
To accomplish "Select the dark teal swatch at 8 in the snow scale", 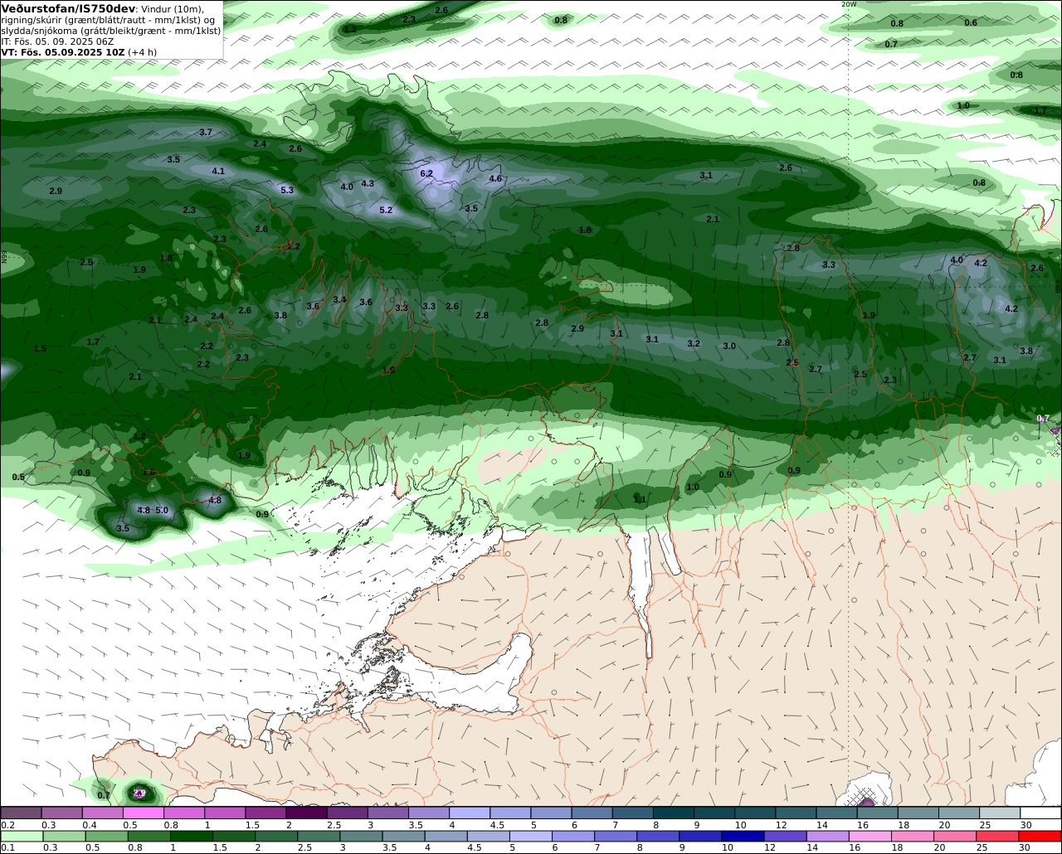I will pos(673,813).
